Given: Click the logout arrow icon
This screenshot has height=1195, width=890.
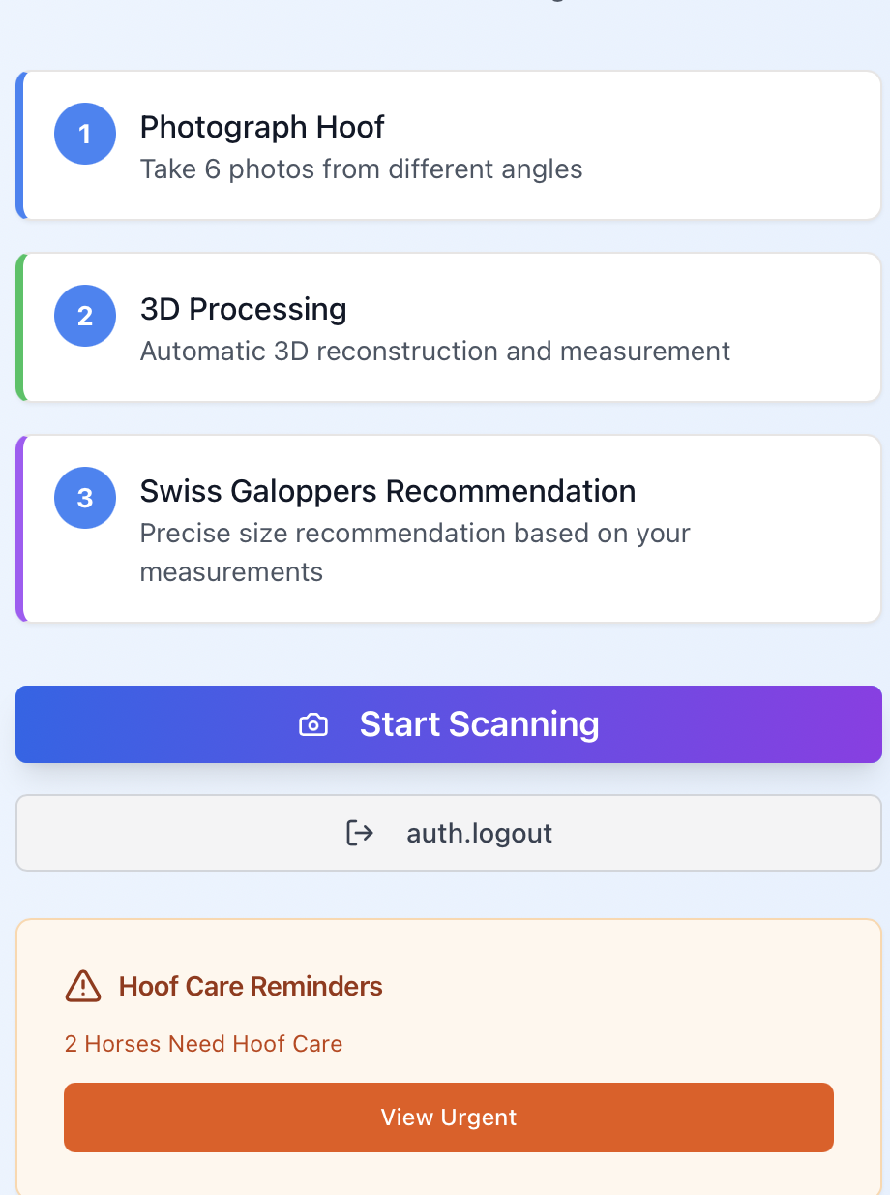Looking at the screenshot, I should [x=360, y=833].
